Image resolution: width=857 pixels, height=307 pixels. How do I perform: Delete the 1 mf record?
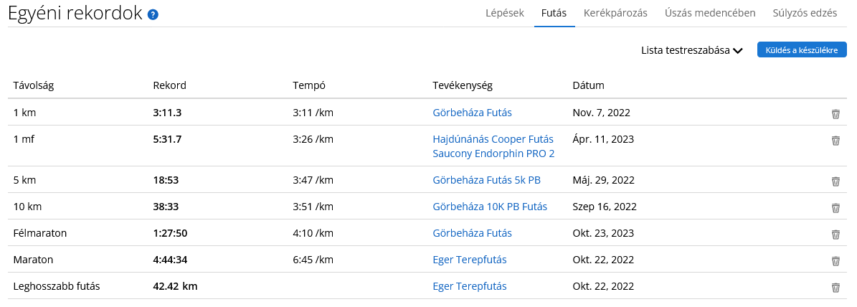tap(835, 141)
